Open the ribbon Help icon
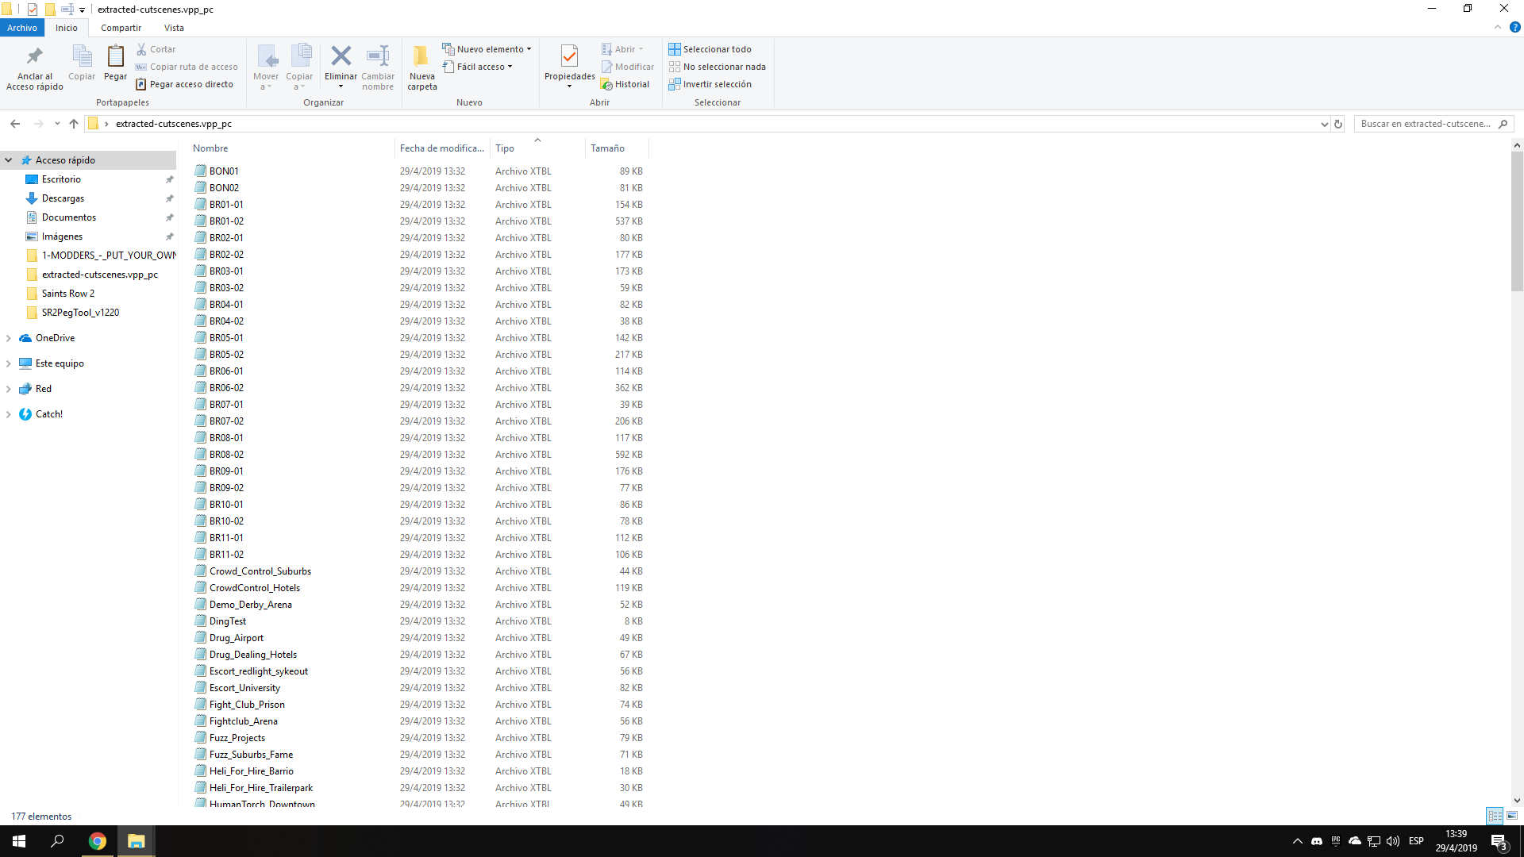The height and width of the screenshot is (857, 1524). point(1514,27)
